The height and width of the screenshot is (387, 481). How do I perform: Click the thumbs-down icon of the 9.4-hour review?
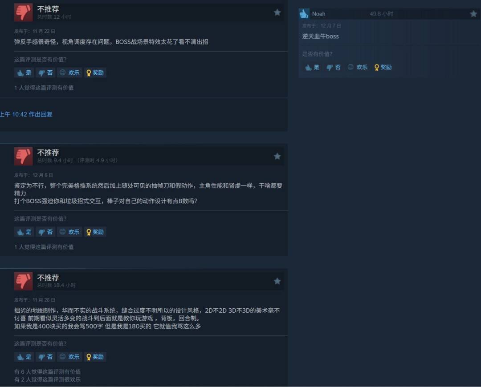(23, 156)
